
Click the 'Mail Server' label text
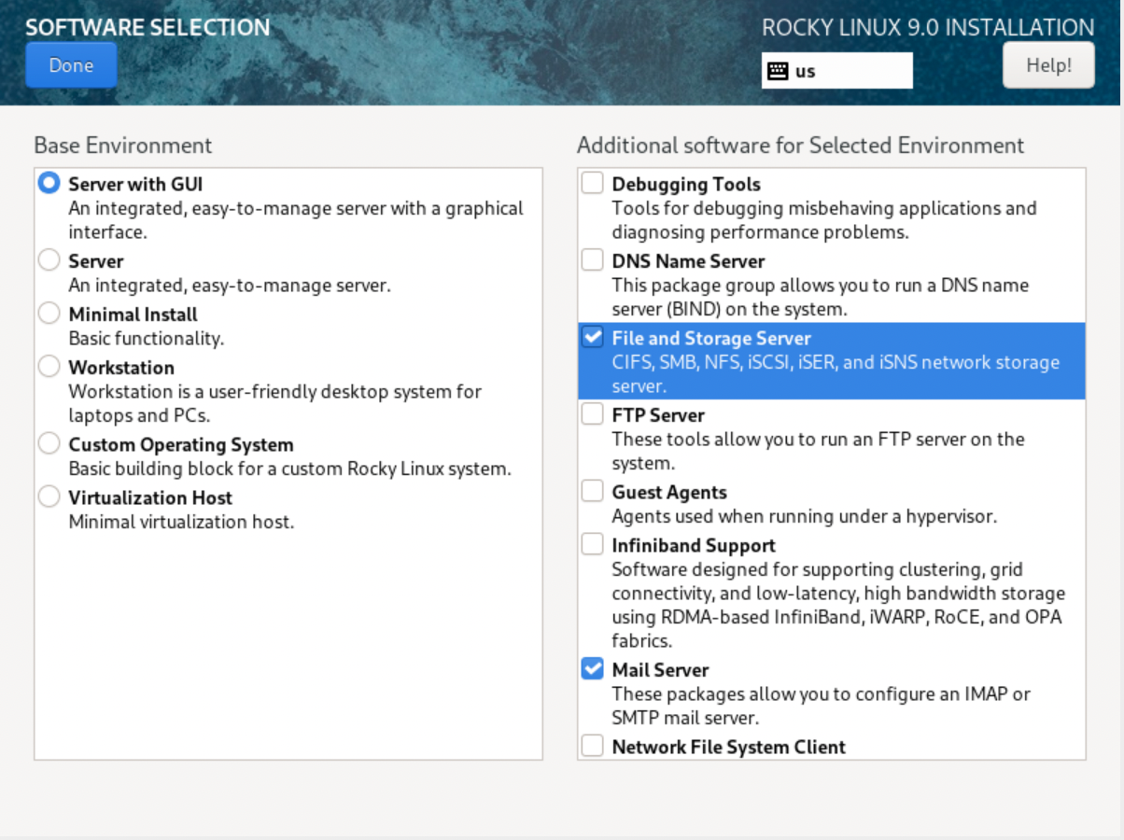coord(660,670)
